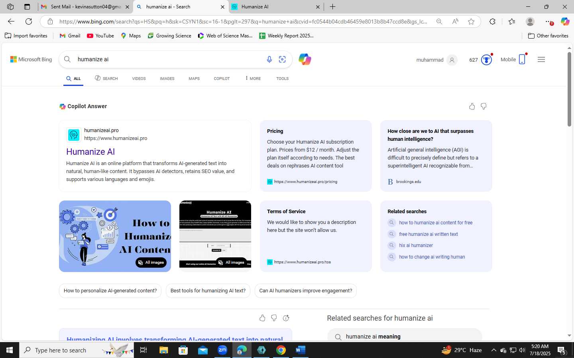Open the browser profile avatar
The height and width of the screenshot is (358, 574).
(530, 21)
